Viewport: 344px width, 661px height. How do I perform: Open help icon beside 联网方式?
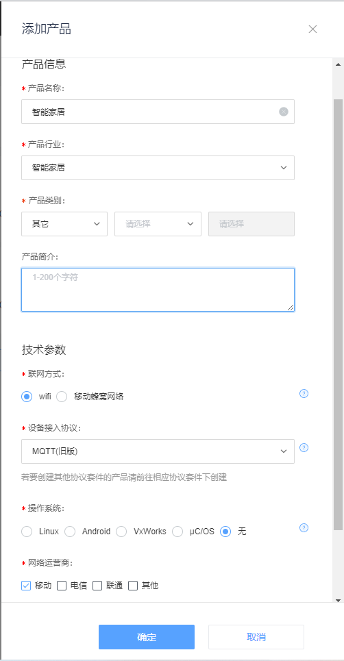pos(304,393)
